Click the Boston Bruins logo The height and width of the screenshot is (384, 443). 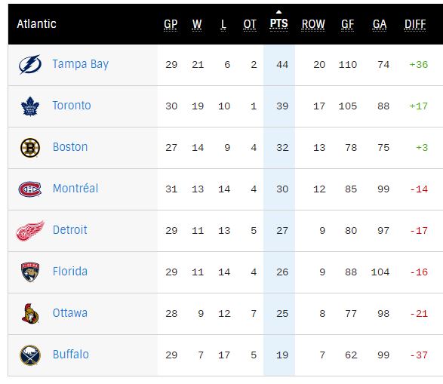30,148
